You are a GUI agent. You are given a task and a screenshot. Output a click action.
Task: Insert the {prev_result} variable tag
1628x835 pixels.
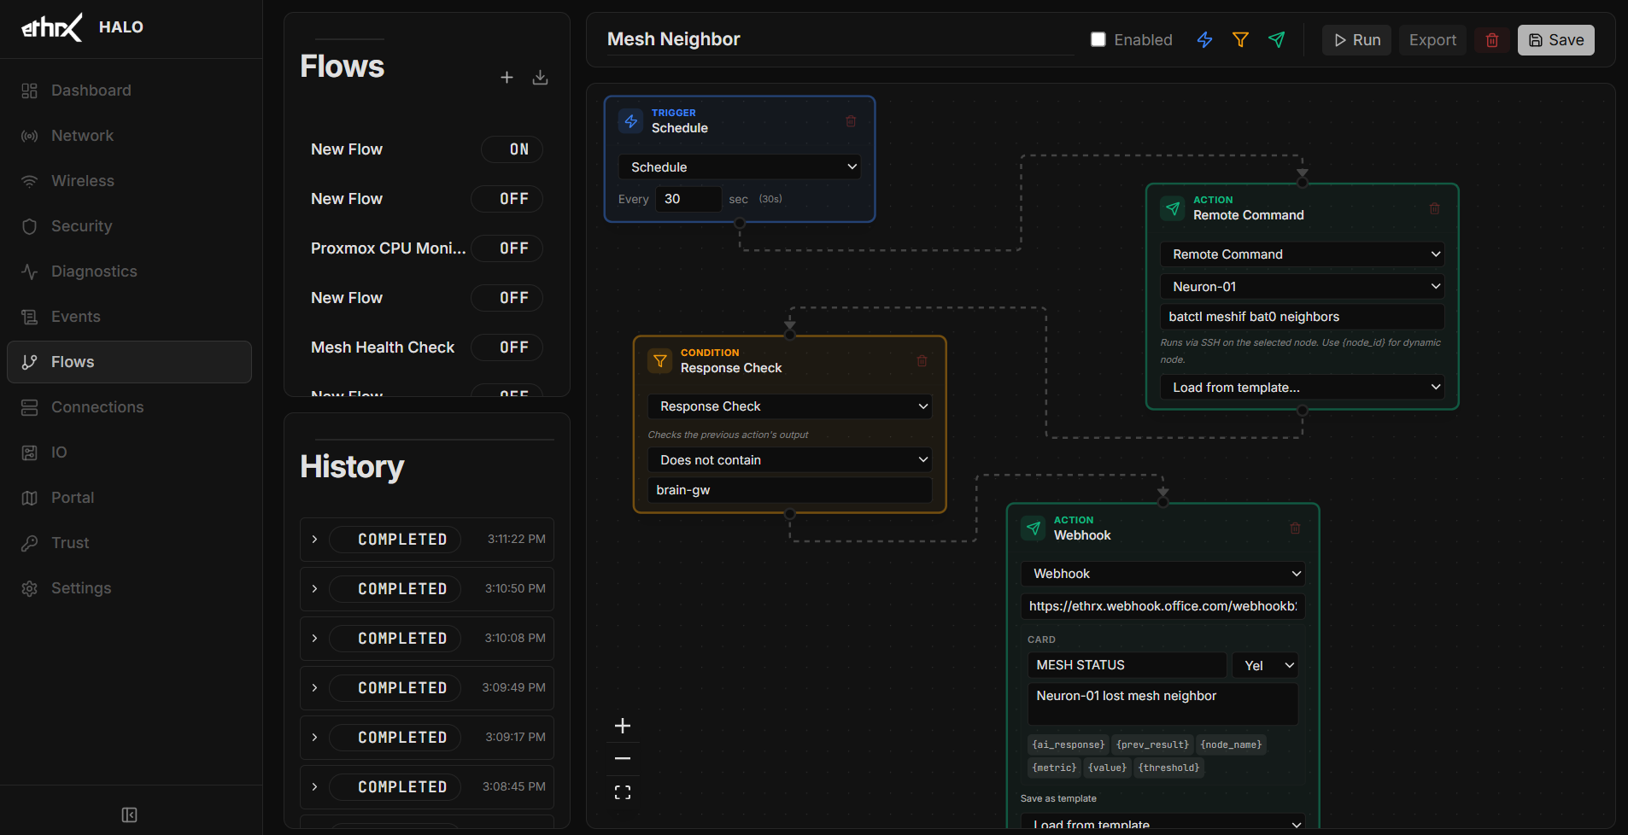1152,744
